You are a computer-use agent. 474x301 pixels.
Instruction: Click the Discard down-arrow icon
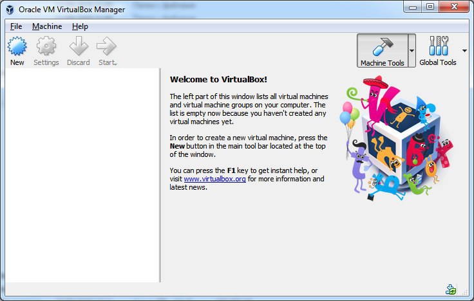pyautogui.click(x=79, y=46)
